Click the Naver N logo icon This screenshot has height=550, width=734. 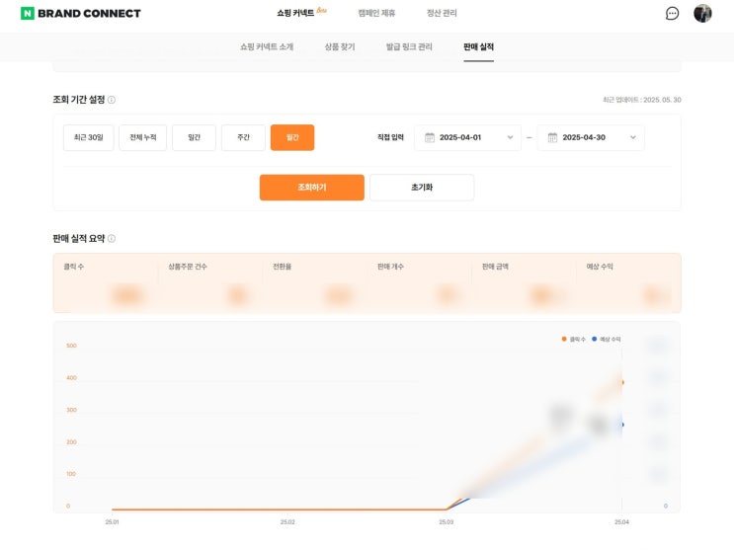(x=27, y=13)
